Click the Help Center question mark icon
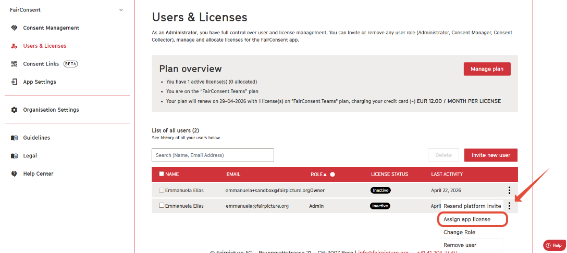The image size is (567, 253). click(14, 174)
